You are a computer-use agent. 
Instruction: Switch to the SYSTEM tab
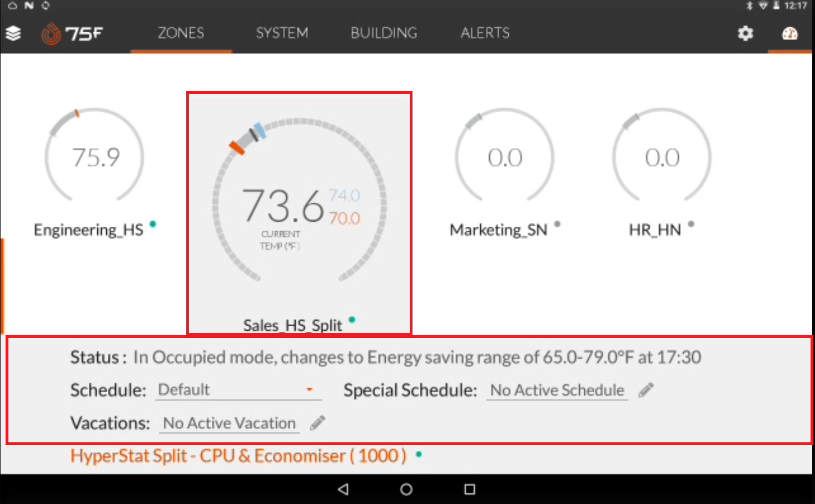point(282,33)
